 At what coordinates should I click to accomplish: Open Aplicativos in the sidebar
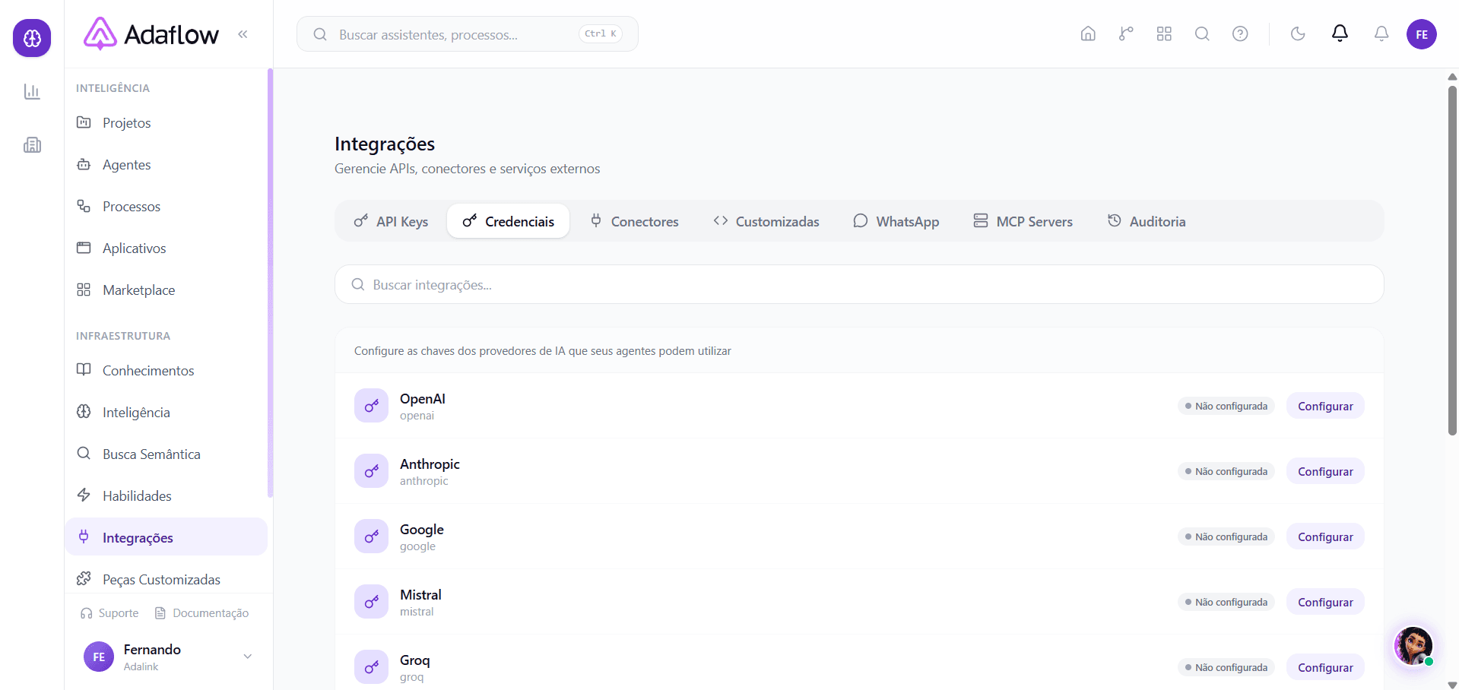coord(166,248)
